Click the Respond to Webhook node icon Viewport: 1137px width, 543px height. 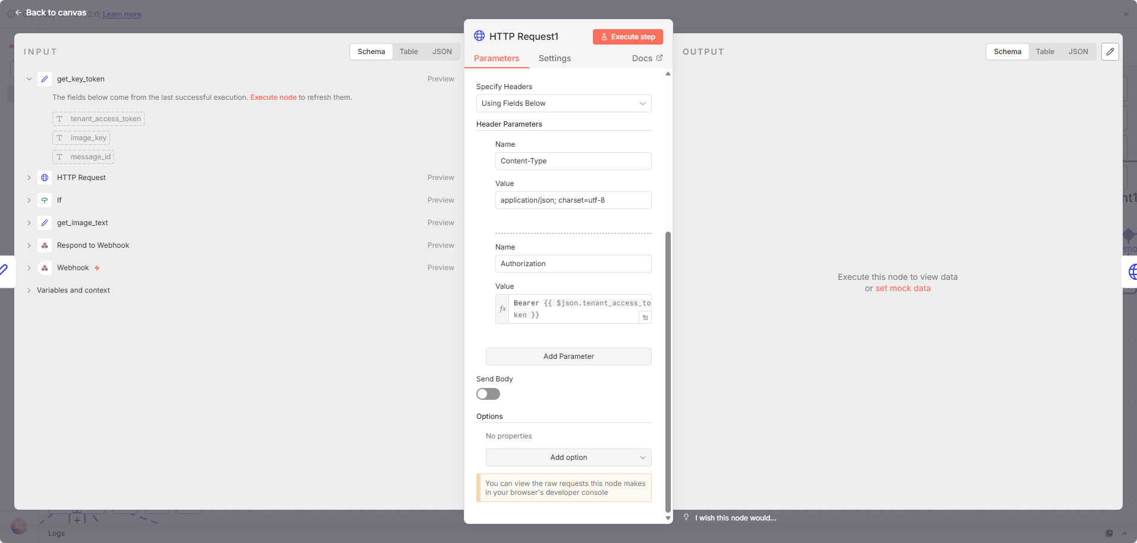(x=45, y=245)
